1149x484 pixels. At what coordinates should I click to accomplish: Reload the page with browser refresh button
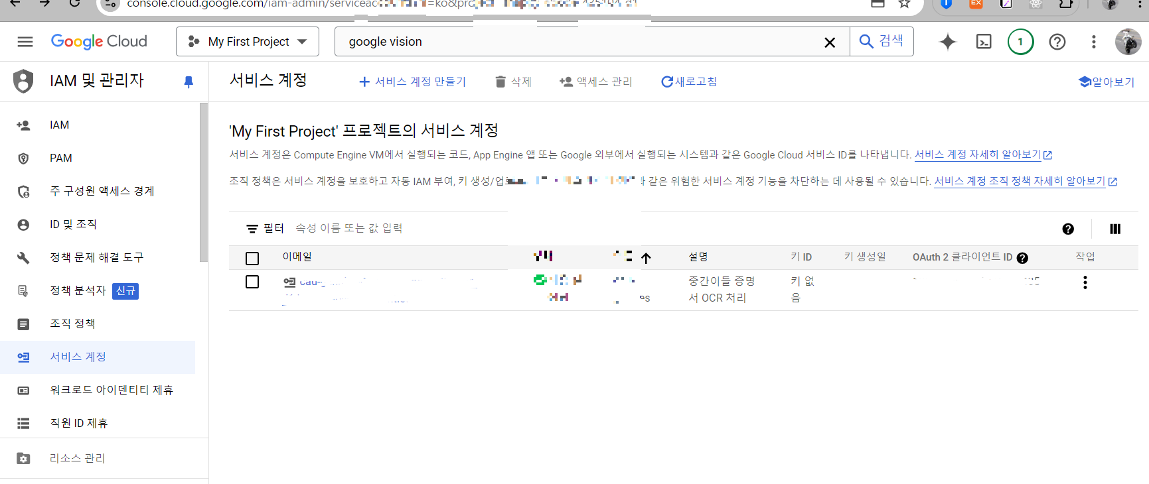coord(75,3)
